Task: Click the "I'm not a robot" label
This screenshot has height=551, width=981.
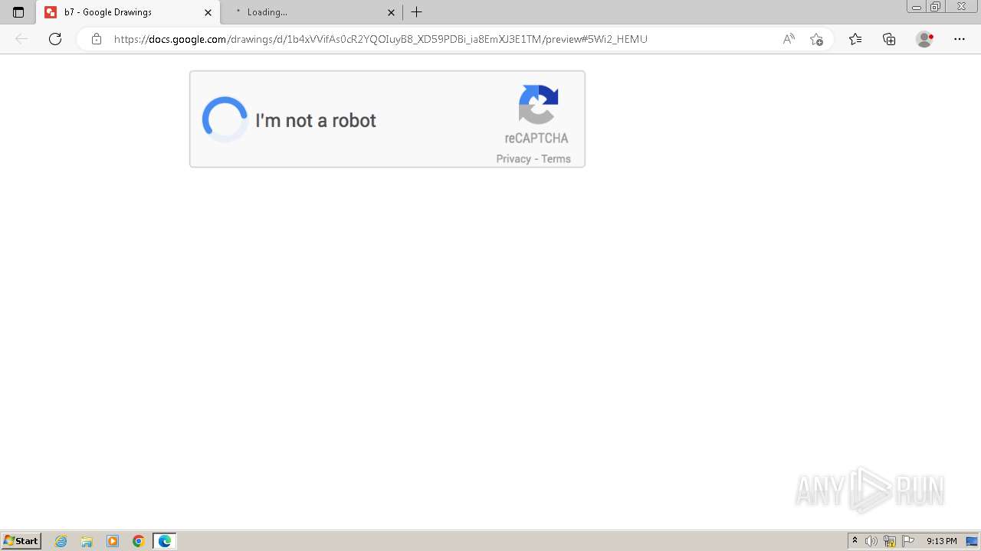Action: [316, 121]
